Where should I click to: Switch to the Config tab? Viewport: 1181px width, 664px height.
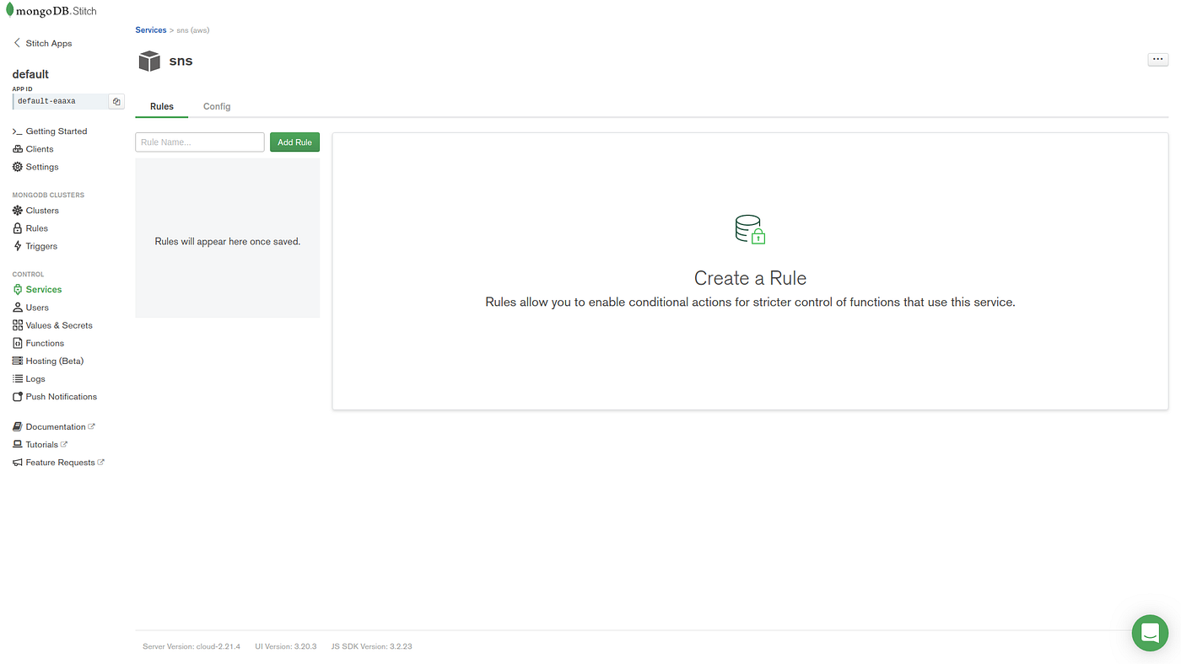click(x=216, y=106)
